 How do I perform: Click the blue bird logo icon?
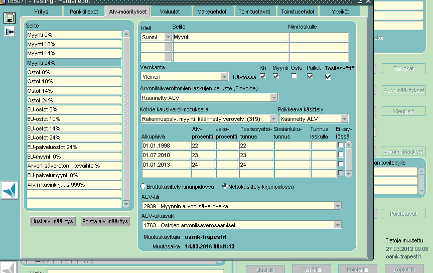coord(10,190)
